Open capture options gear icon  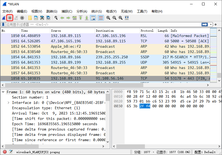(x=22, y=18)
